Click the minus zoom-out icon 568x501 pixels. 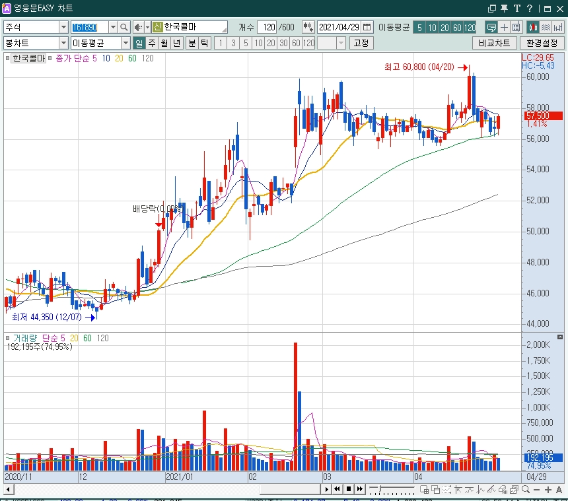pyautogui.click(x=537, y=490)
